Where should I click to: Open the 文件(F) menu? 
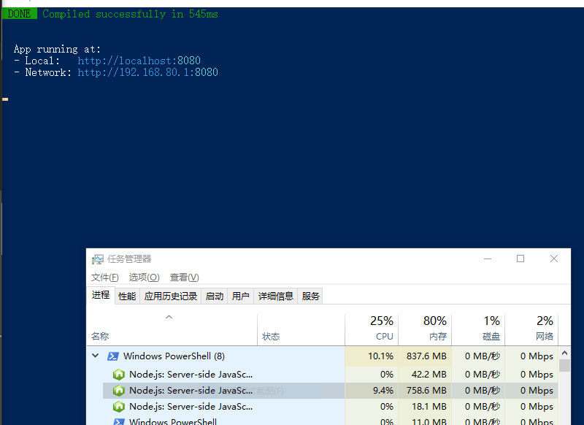(104, 277)
